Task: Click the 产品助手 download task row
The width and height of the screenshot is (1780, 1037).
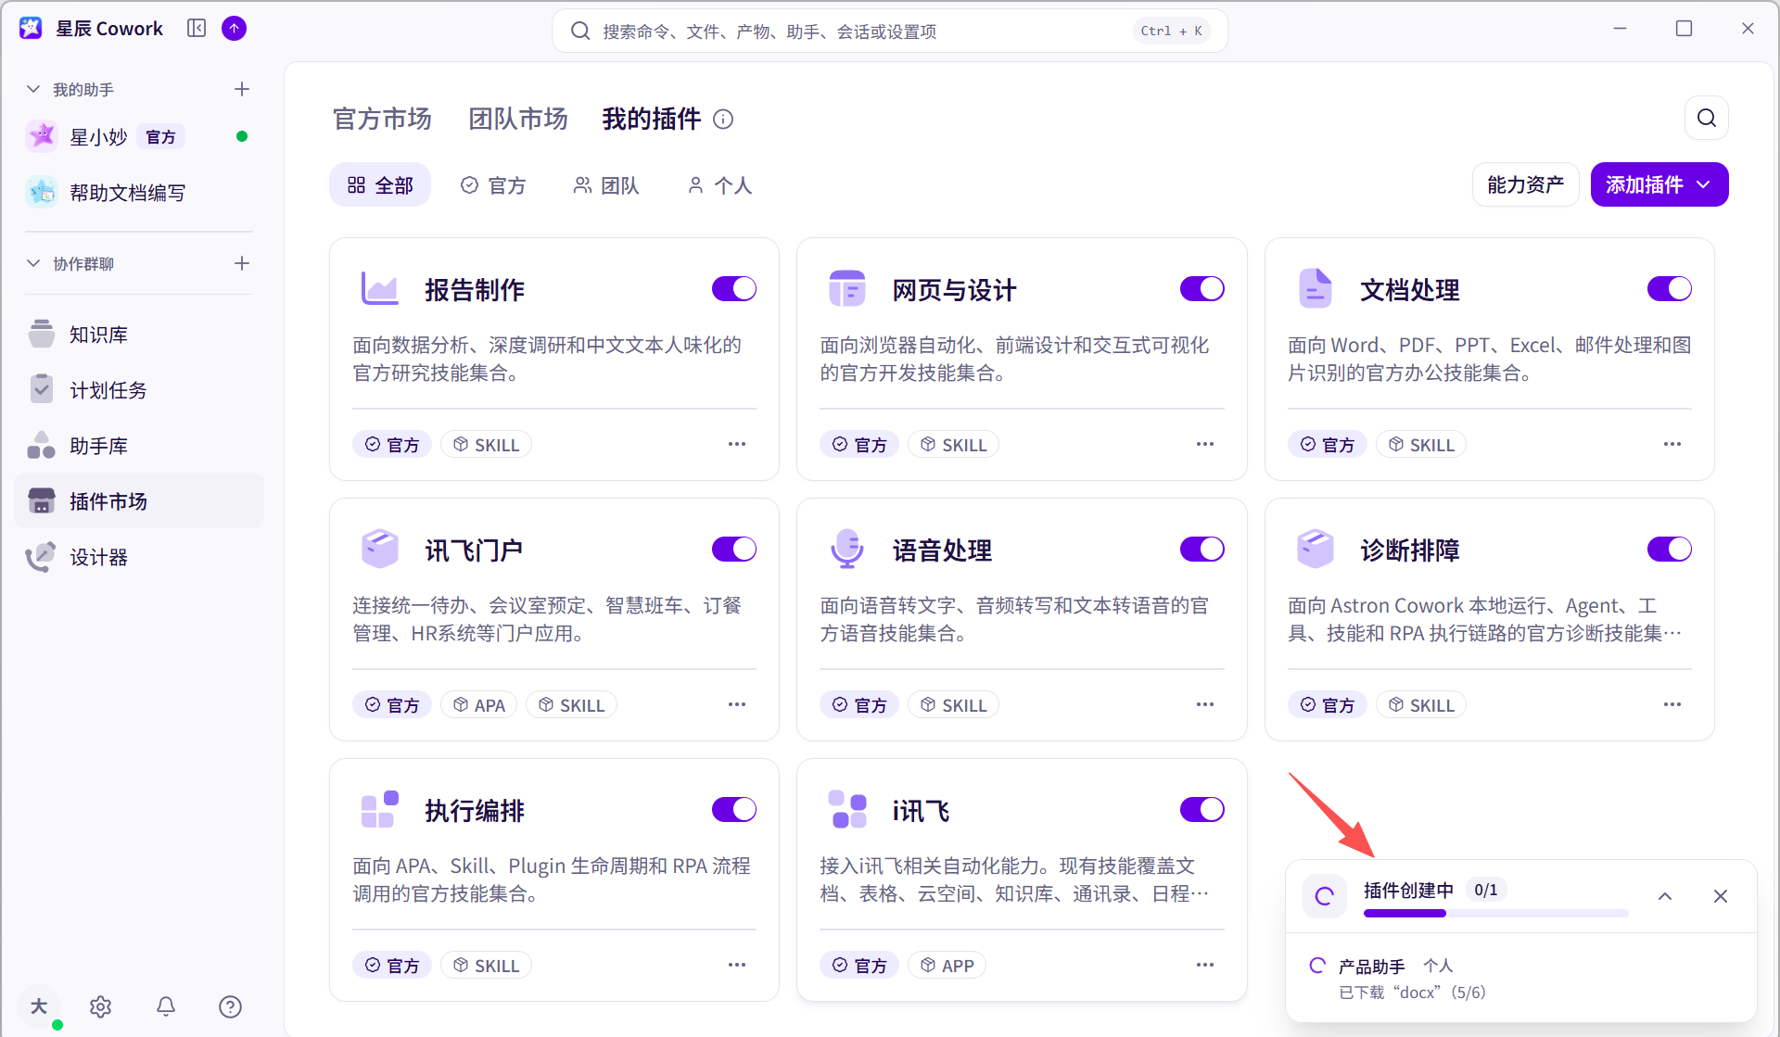Action: point(1520,979)
